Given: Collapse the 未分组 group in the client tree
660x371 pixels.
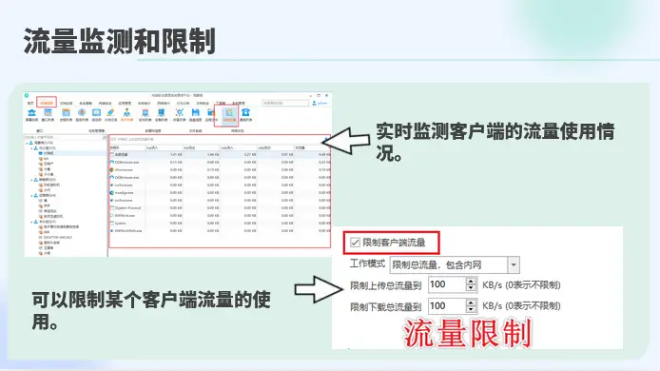Looking at the screenshot, I should pos(31,222).
